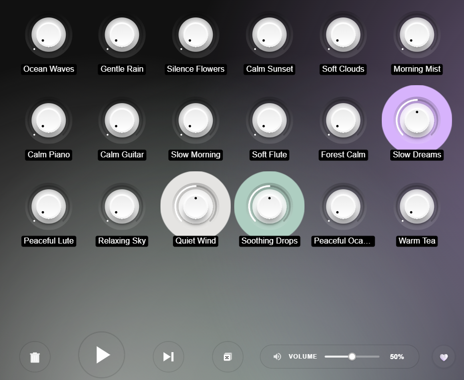Click the Silence Flowers label
This screenshot has width=464, height=380.
coord(195,69)
